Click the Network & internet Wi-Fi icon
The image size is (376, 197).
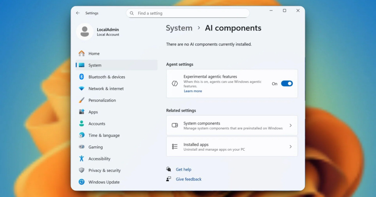point(81,89)
